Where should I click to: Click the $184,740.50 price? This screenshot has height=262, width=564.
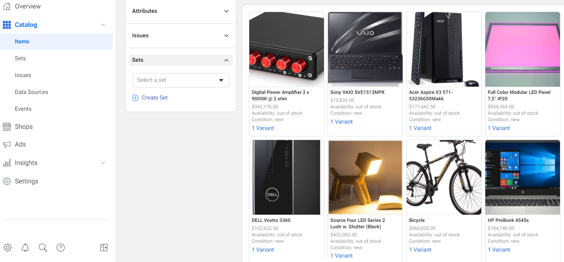coord(501,228)
